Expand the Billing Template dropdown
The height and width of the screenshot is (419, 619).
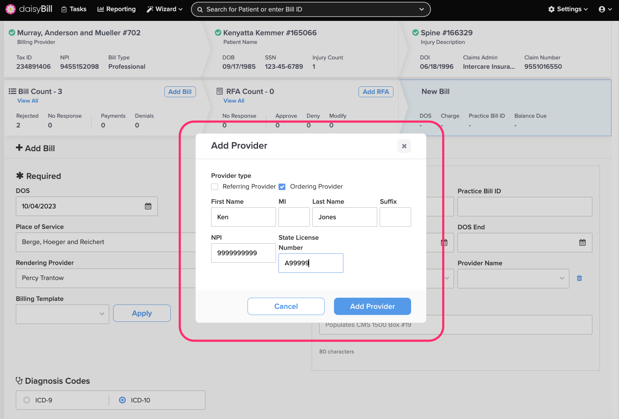[62, 314]
